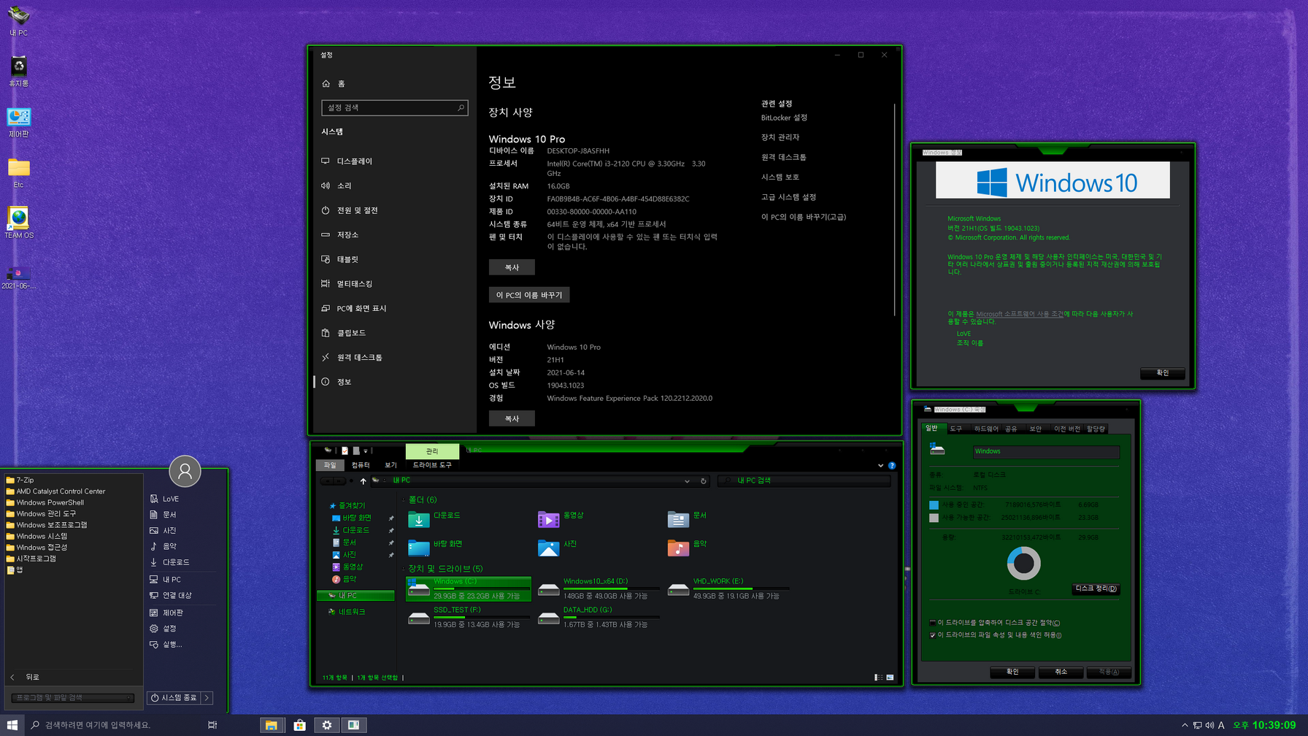The height and width of the screenshot is (736, 1308).
Task: Collapse the 장치 및 드라이브 (5) group
Action: click(403, 568)
